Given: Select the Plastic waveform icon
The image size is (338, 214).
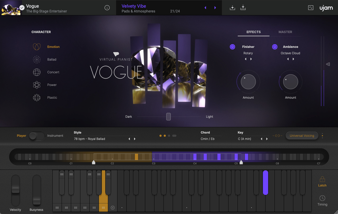Looking at the screenshot, I should point(37,98).
